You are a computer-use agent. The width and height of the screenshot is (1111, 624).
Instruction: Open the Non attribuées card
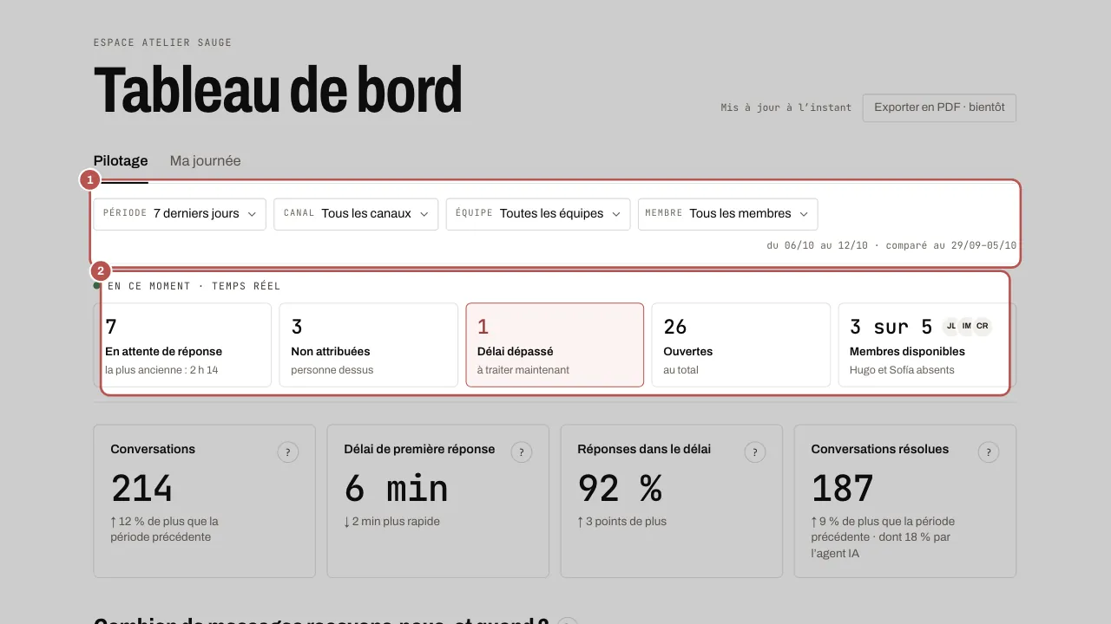368,345
